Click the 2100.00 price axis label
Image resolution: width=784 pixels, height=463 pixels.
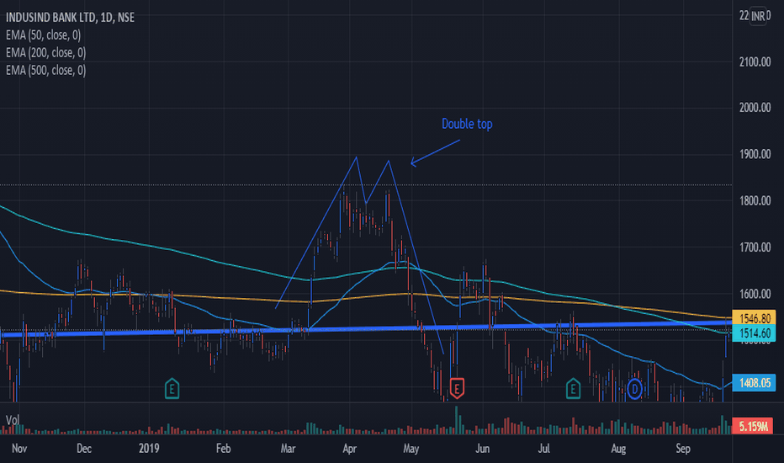(755, 62)
